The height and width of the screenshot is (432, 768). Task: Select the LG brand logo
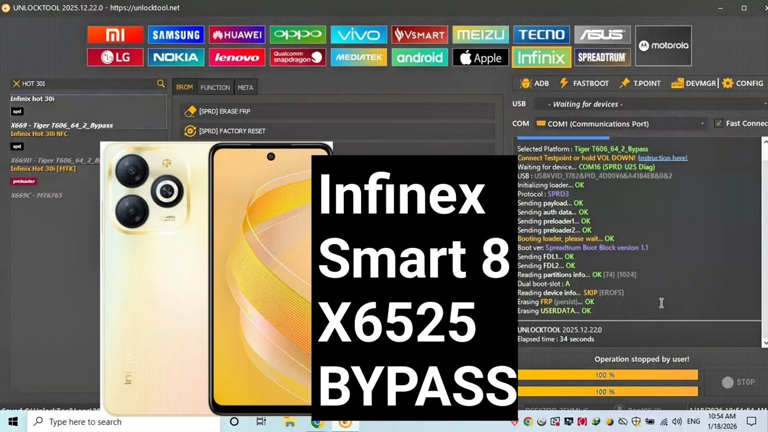pos(115,58)
